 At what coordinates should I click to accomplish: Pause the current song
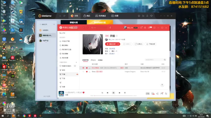(113, 93)
